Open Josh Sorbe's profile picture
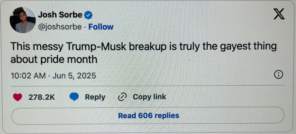The width and height of the screenshot is (296, 134). tap(22, 20)
